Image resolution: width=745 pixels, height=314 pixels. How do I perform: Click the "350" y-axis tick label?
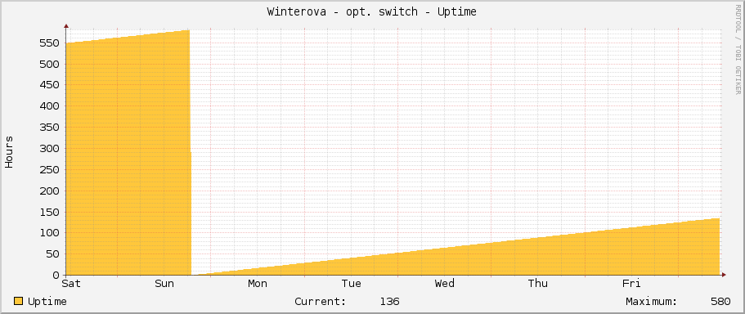pyautogui.click(x=49, y=128)
